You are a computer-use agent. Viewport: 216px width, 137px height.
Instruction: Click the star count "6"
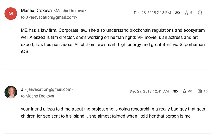191,13
